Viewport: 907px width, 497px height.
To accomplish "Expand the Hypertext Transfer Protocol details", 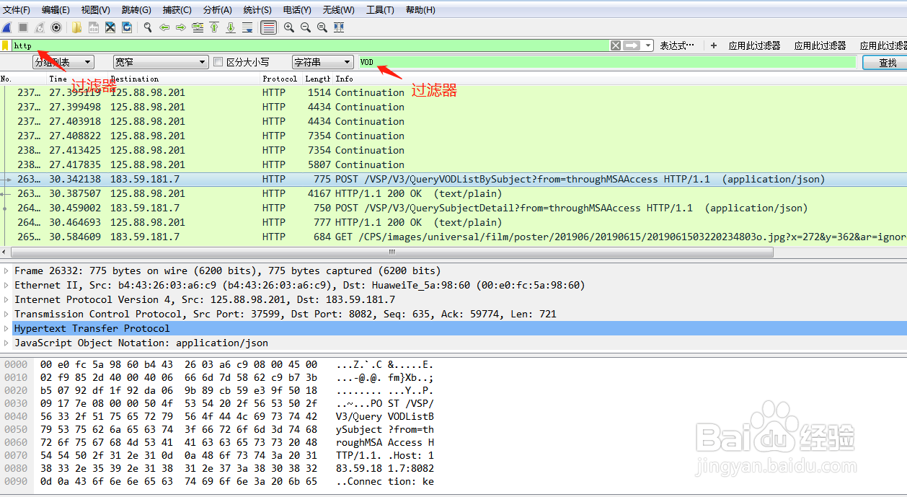I will (x=7, y=328).
